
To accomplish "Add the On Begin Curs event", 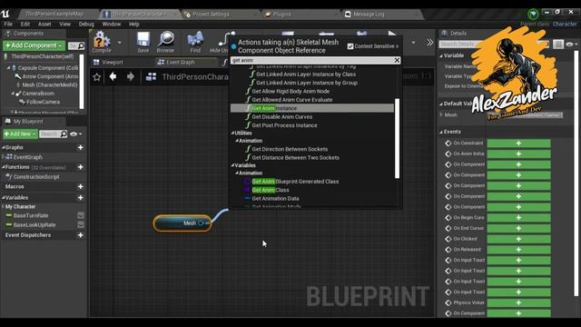I will pyautogui.click(x=518, y=218).
